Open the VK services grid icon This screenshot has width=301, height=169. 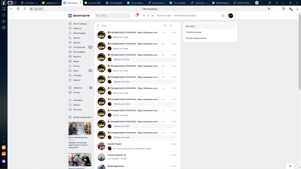coord(223,16)
